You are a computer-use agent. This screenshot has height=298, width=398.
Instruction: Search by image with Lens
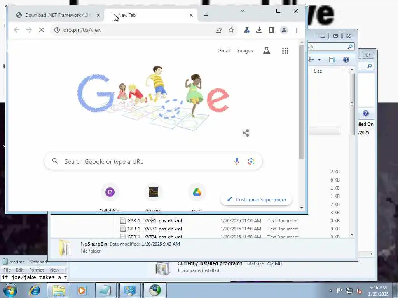(251, 161)
